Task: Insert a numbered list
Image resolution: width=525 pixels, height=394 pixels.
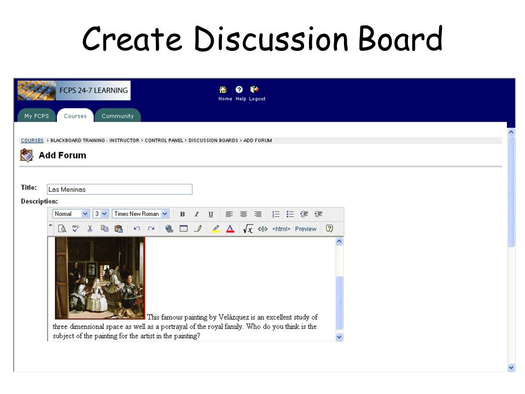Action: click(276, 214)
